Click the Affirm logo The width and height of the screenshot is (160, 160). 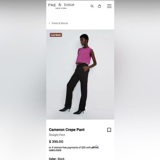point(95,147)
